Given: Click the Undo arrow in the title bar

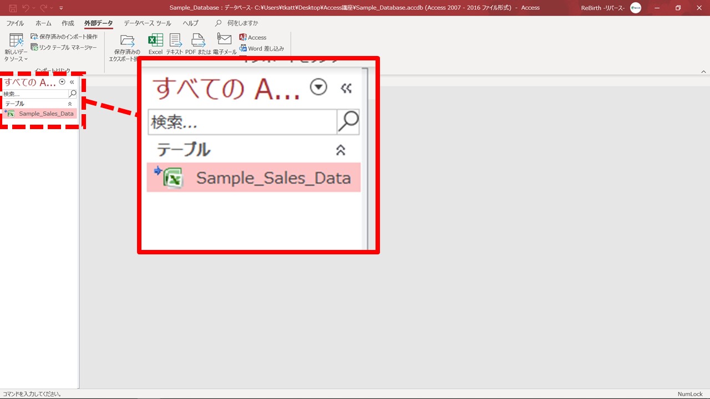Looking at the screenshot, I should point(26,8).
